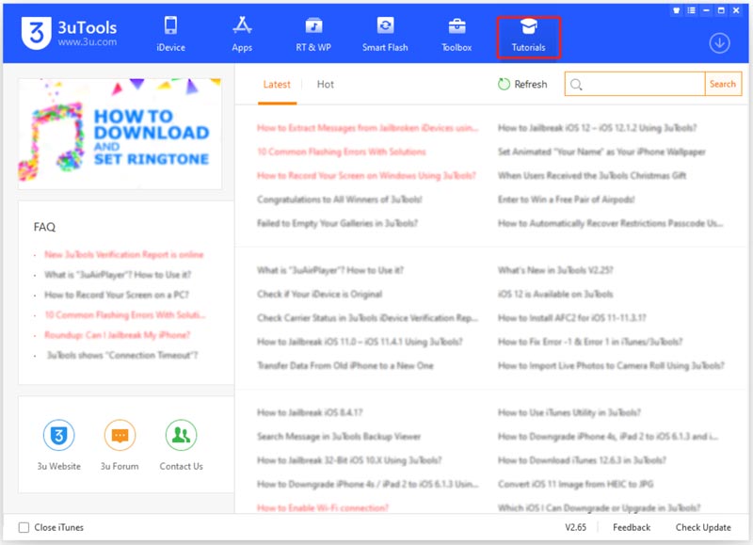
Task: Open 'How to Automatically Recover Restrictions Passcode'
Action: pos(610,223)
